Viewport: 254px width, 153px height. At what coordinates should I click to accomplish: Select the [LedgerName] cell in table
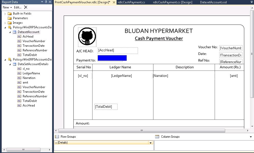(x=121, y=76)
